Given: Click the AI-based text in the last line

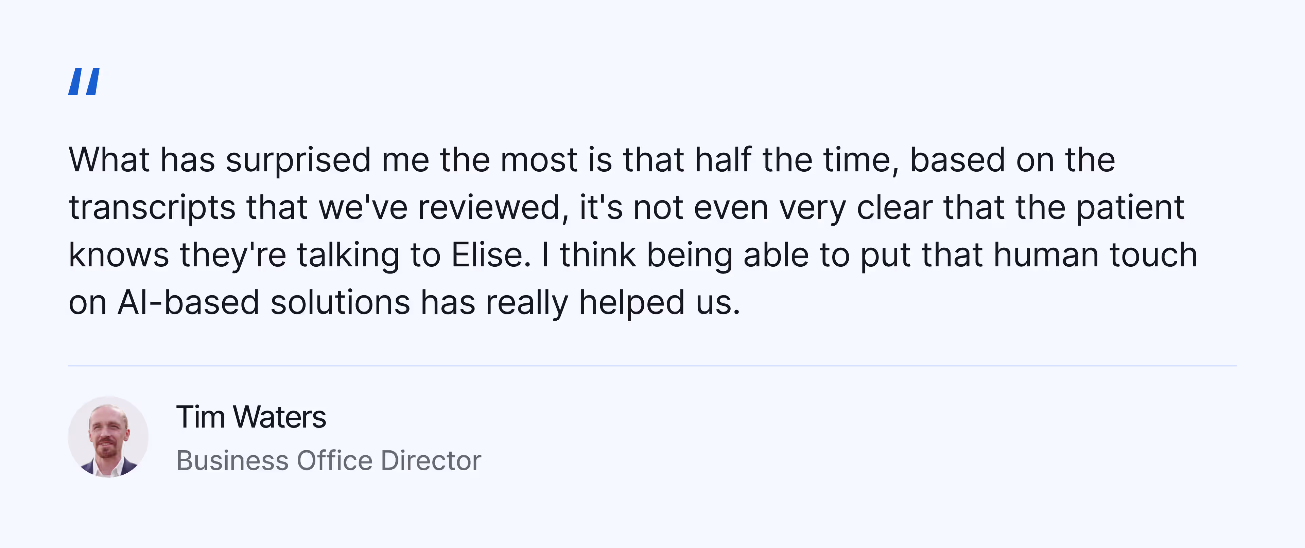Looking at the screenshot, I should (189, 303).
